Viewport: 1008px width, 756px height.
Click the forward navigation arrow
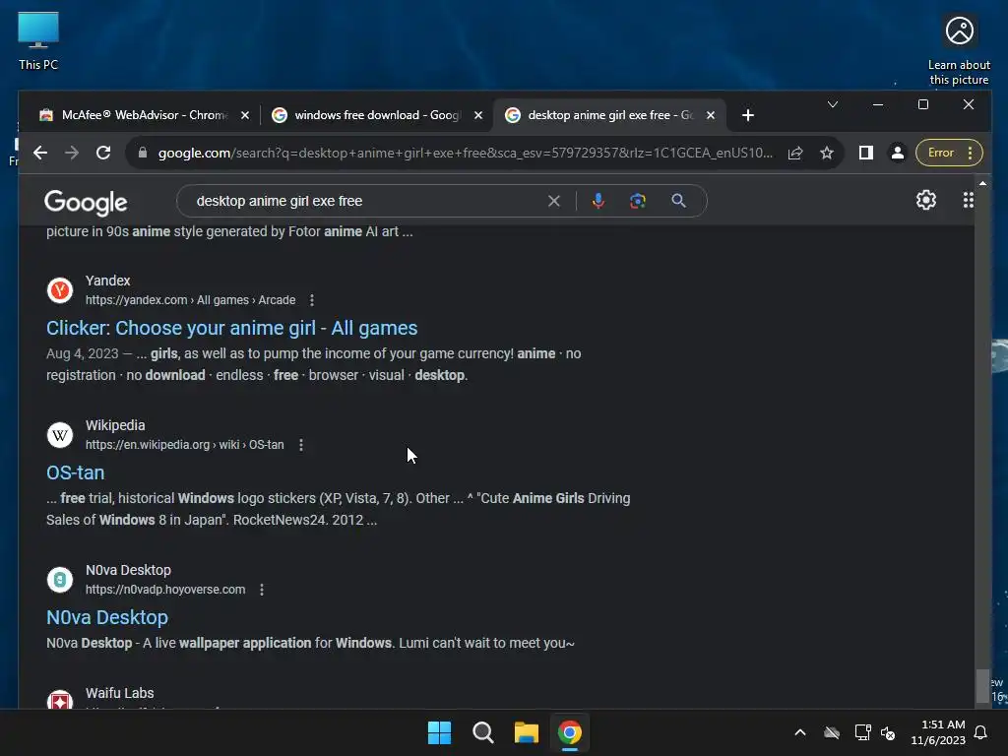click(x=72, y=153)
